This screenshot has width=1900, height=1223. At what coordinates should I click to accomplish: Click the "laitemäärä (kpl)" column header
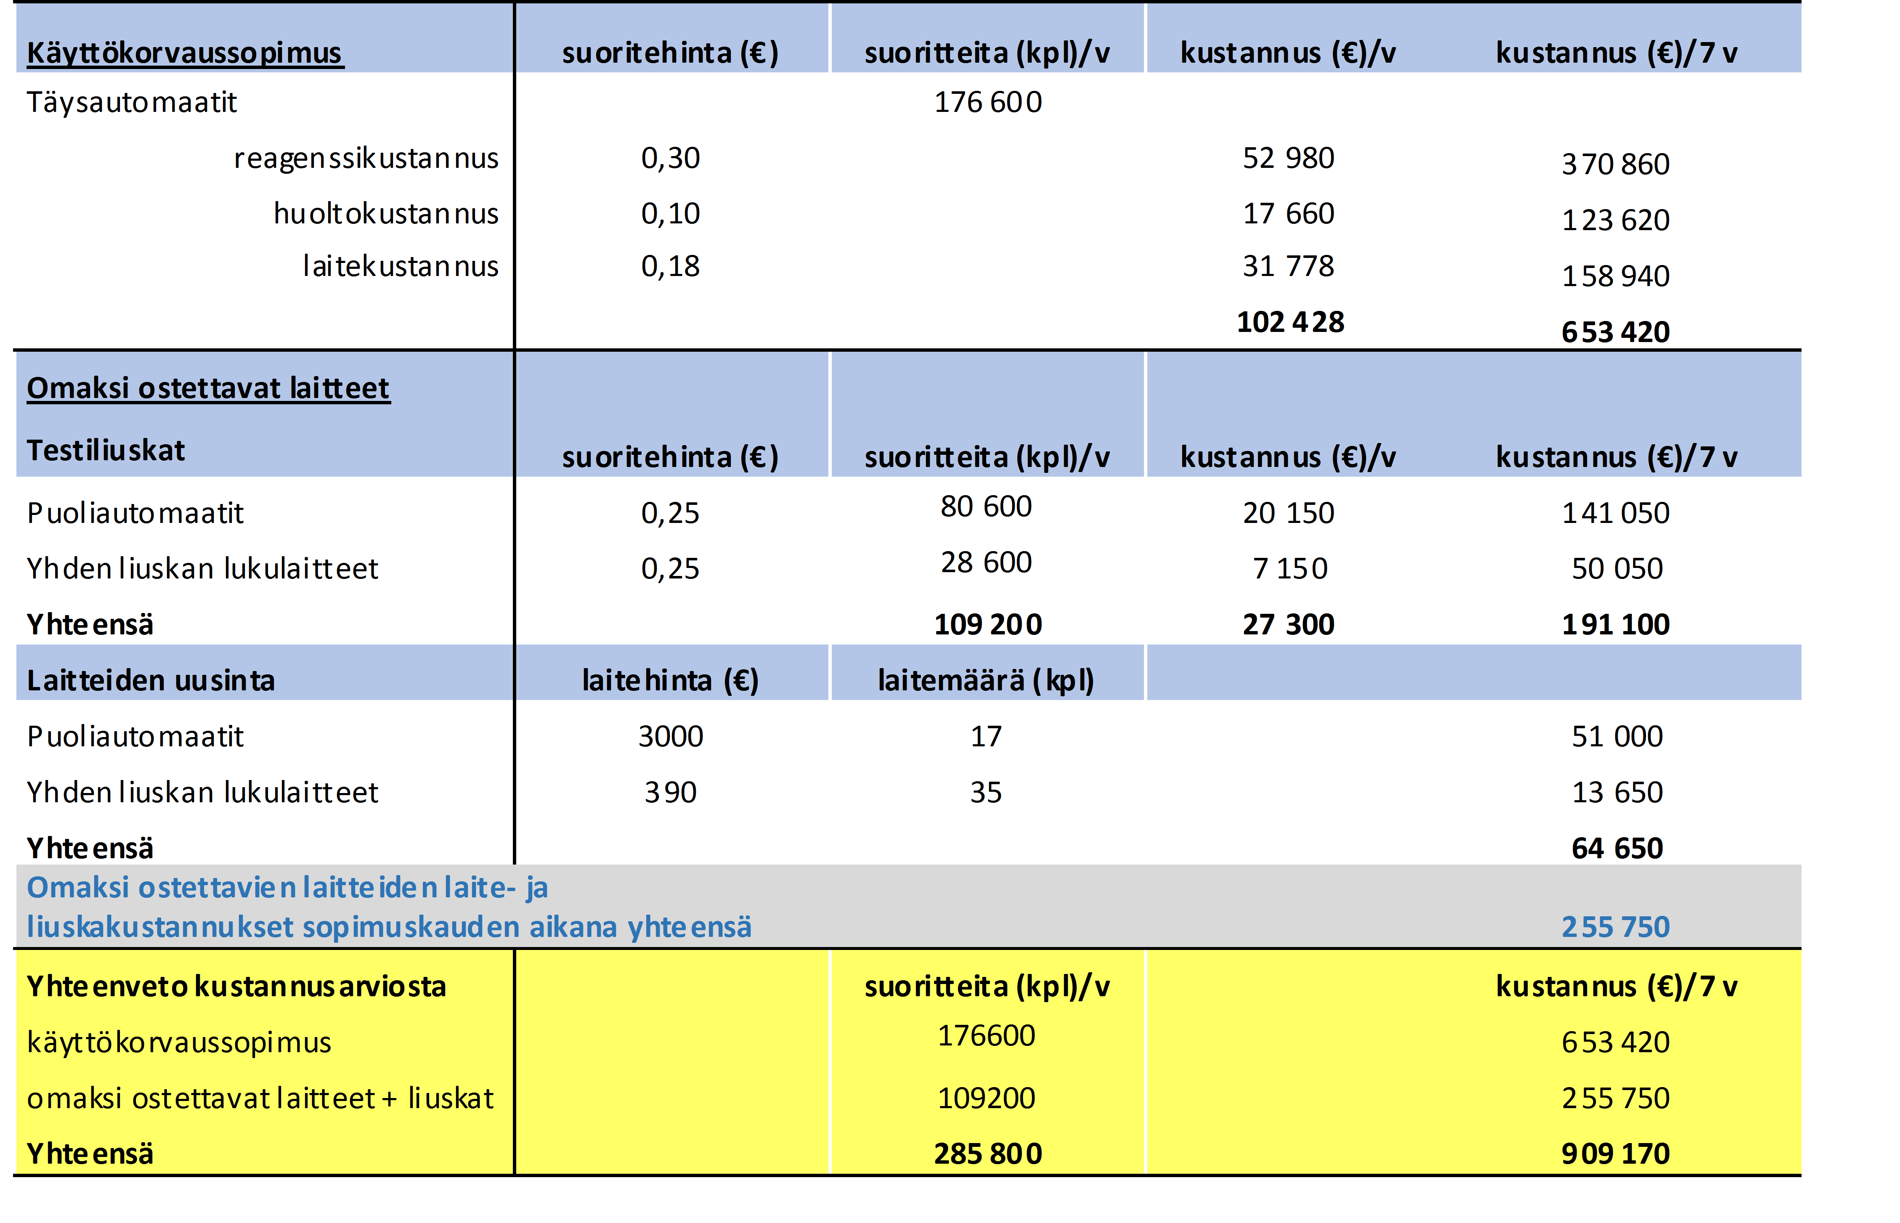986,681
